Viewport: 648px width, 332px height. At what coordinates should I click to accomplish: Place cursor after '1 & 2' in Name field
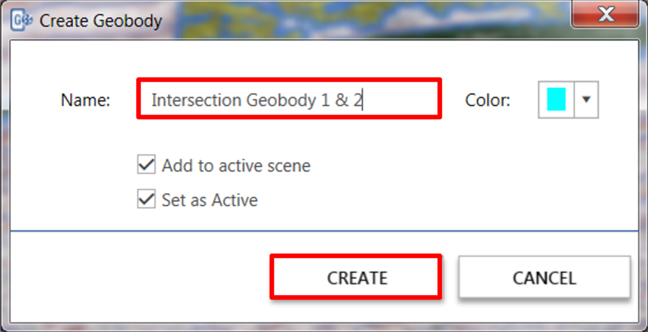pyautogui.click(x=363, y=100)
